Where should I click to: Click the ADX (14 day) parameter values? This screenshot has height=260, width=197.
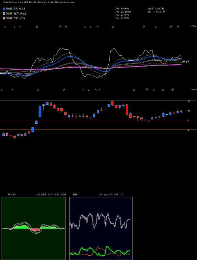pyautogui.click(x=110, y=194)
